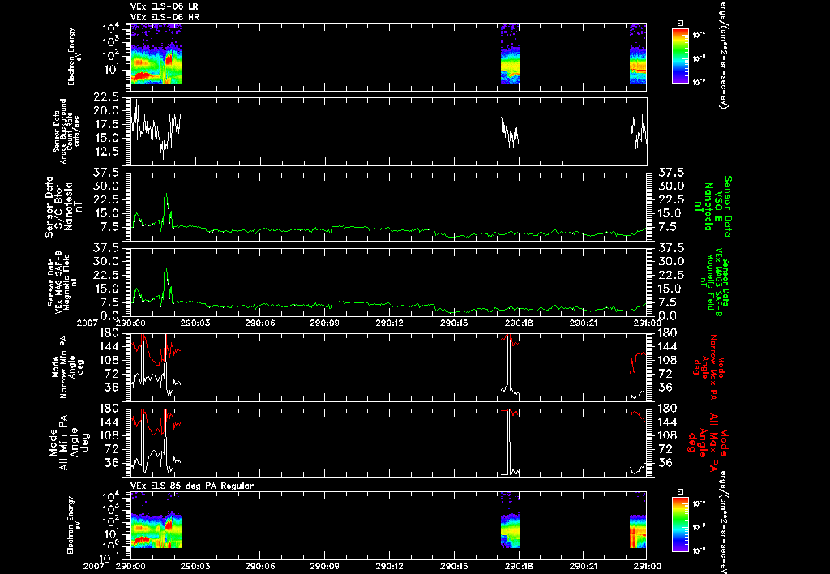Click the bottom spectrogram's rainbow color bar
The height and width of the screenshot is (574, 830).
tap(680, 525)
